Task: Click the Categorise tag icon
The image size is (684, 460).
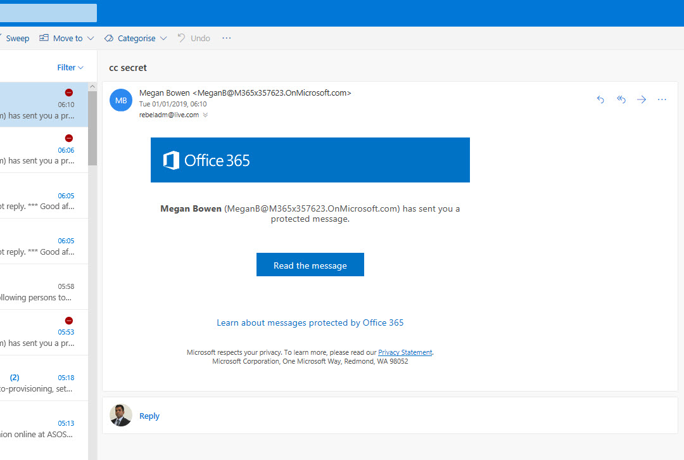Action: click(x=109, y=39)
